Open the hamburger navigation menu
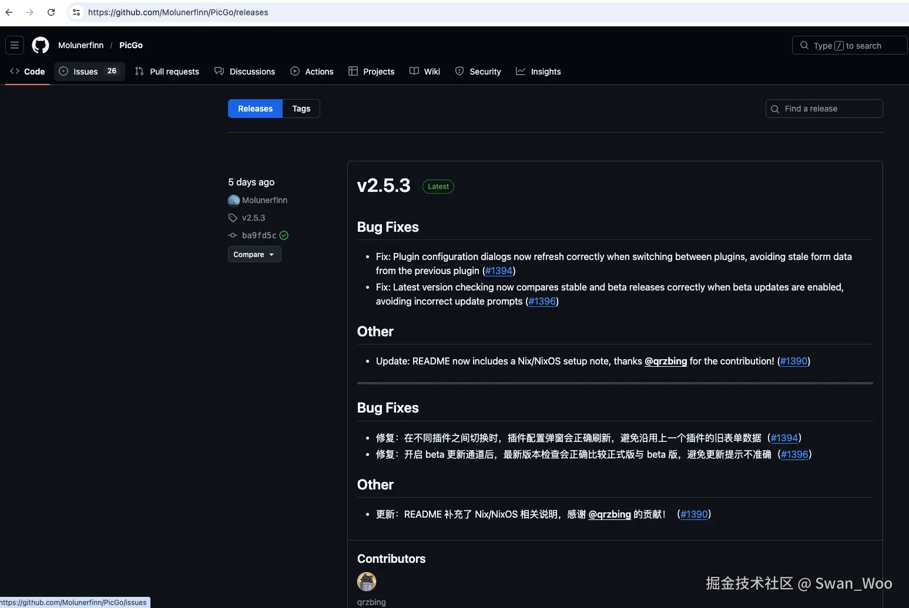This screenshot has width=909, height=608. point(15,45)
